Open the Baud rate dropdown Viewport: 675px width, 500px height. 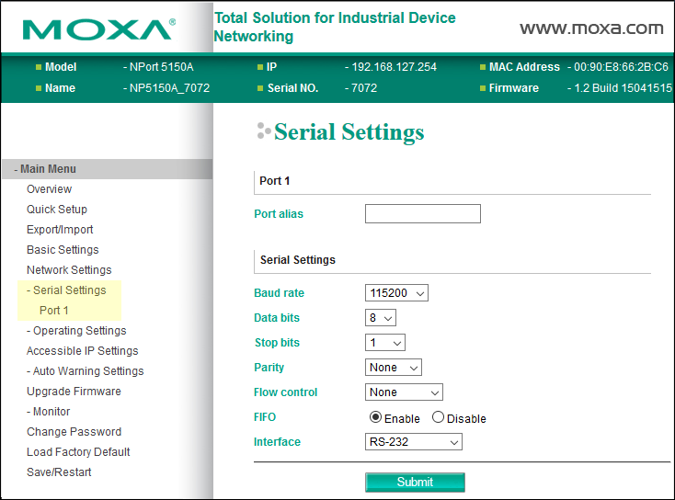point(396,293)
